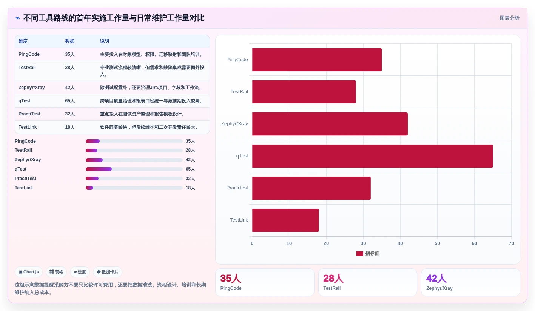Click the chart title 不同工具路线的首年实施工作量

[114, 18]
